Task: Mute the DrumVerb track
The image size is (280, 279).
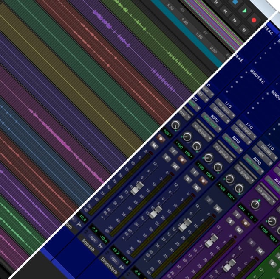Action: 196,187
